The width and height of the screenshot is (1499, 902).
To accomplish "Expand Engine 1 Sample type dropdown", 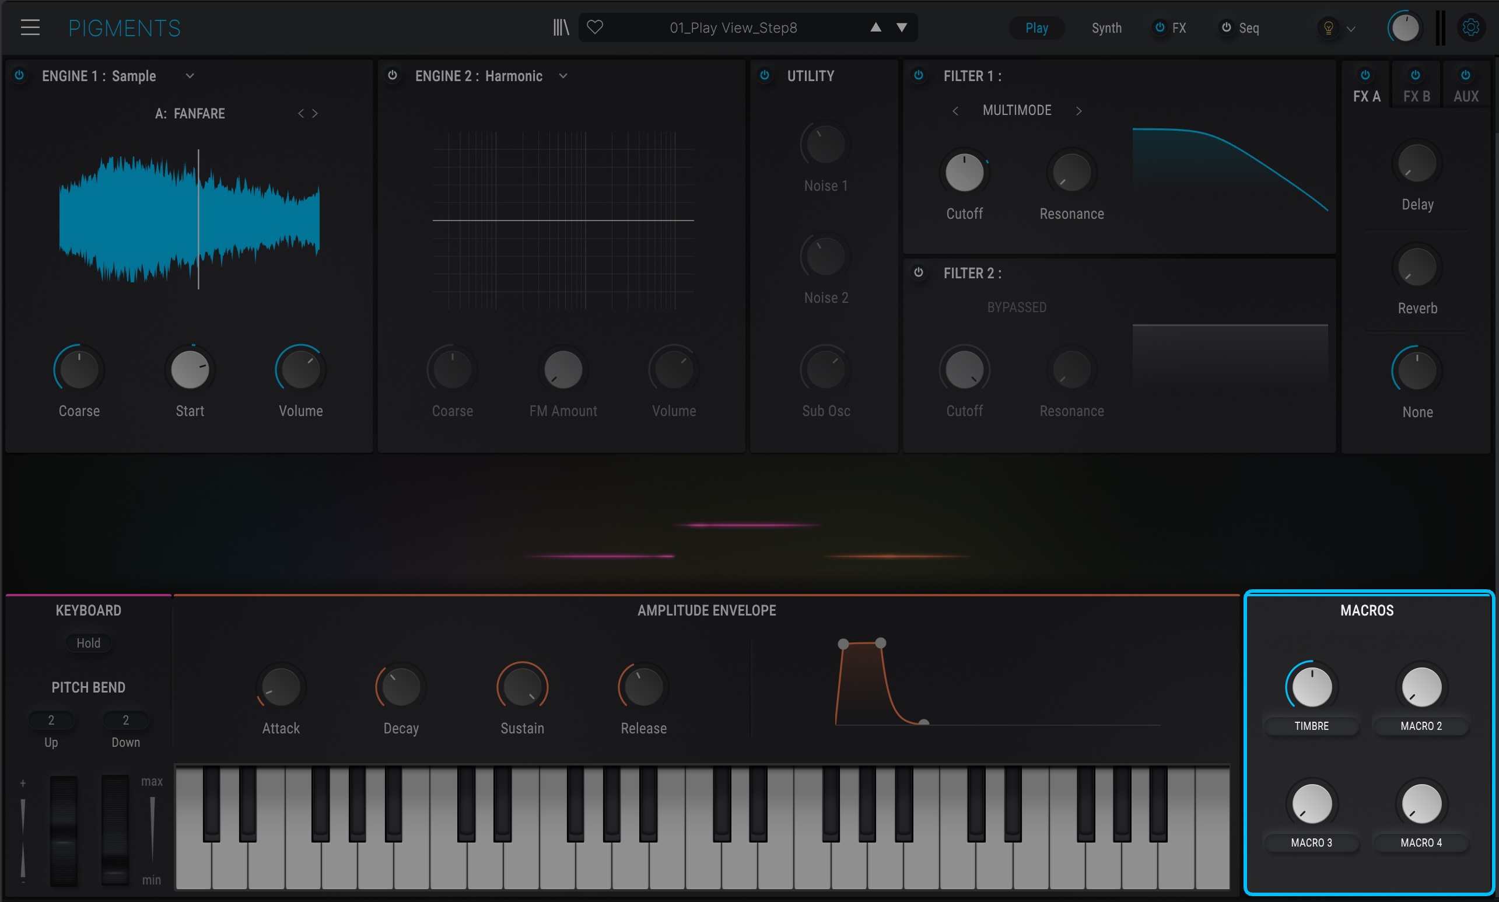I will (x=190, y=76).
